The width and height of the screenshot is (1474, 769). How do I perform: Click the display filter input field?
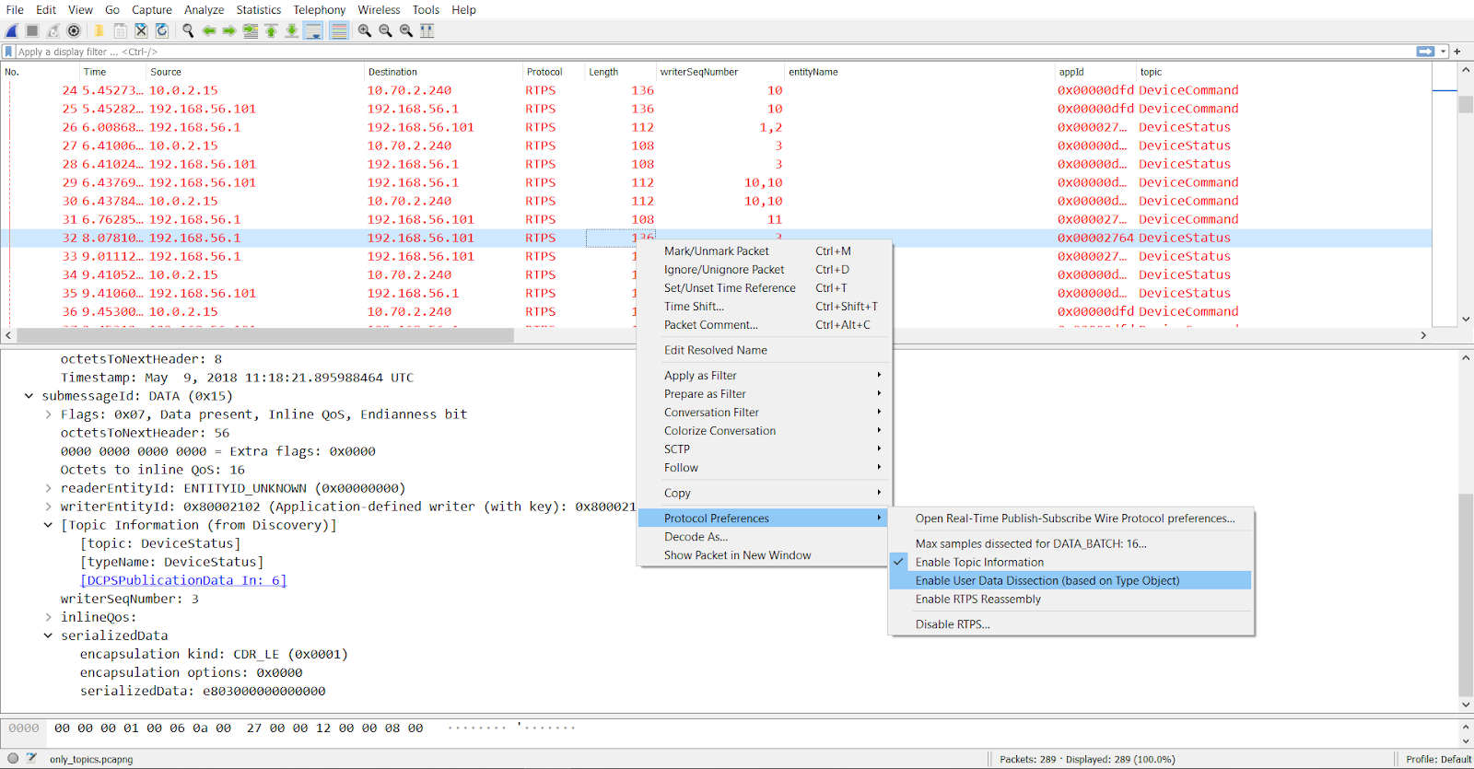tap(714, 52)
